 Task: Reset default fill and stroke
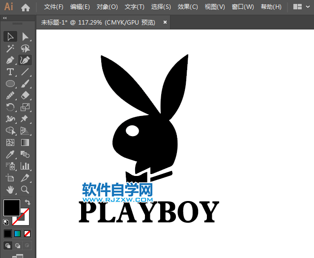(6, 222)
